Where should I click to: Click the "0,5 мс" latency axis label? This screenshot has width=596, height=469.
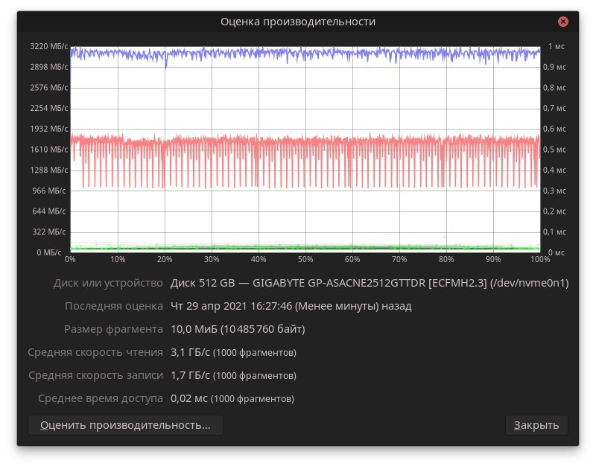point(554,149)
